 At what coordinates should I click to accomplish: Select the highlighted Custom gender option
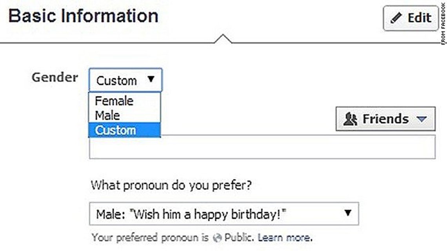click(116, 130)
